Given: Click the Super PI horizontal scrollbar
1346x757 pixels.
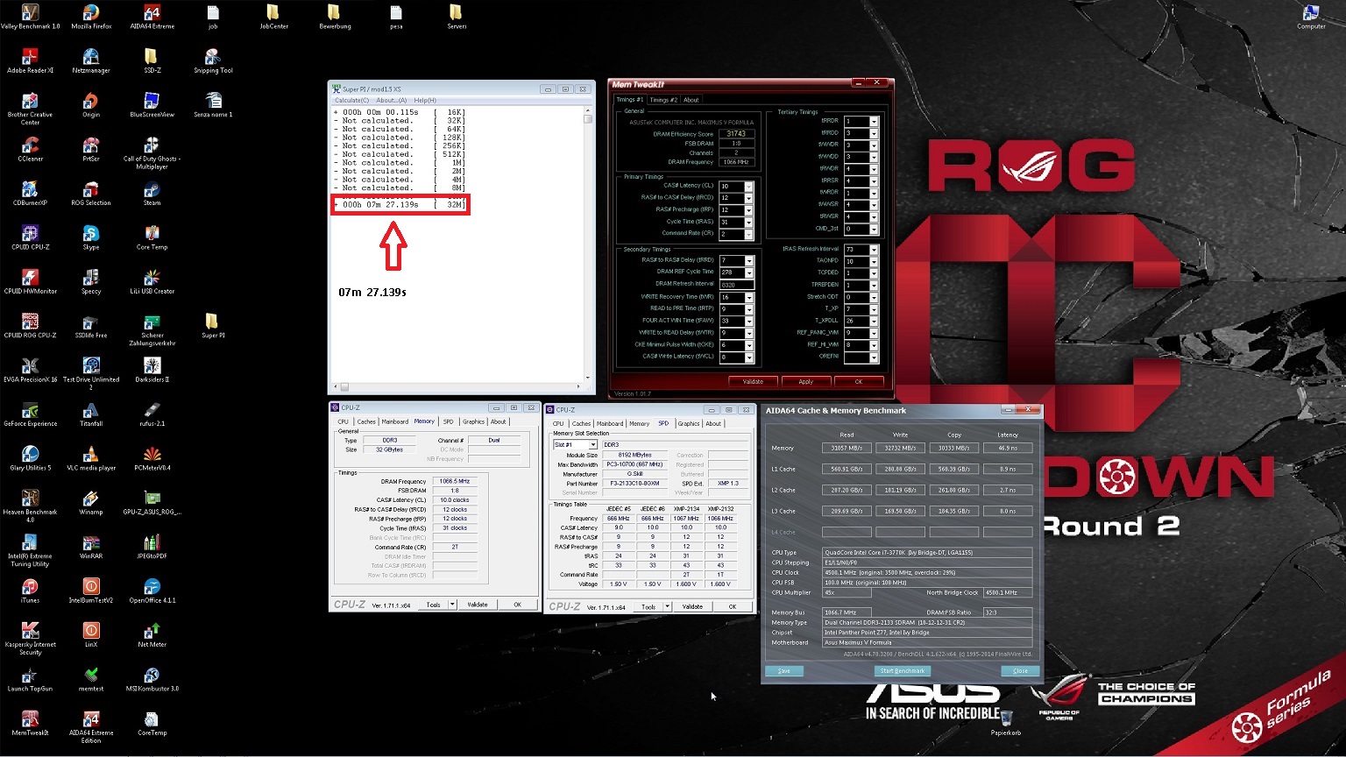Looking at the screenshot, I should click(457, 386).
